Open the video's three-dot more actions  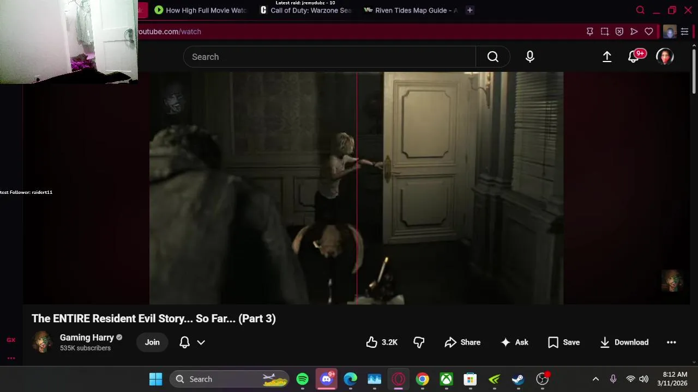[x=671, y=342]
